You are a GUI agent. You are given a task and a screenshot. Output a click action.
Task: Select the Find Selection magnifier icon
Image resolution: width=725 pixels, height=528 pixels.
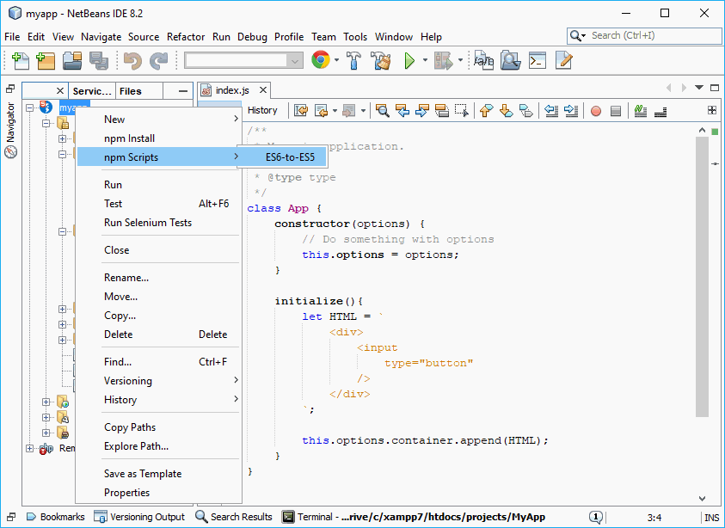coord(384,110)
